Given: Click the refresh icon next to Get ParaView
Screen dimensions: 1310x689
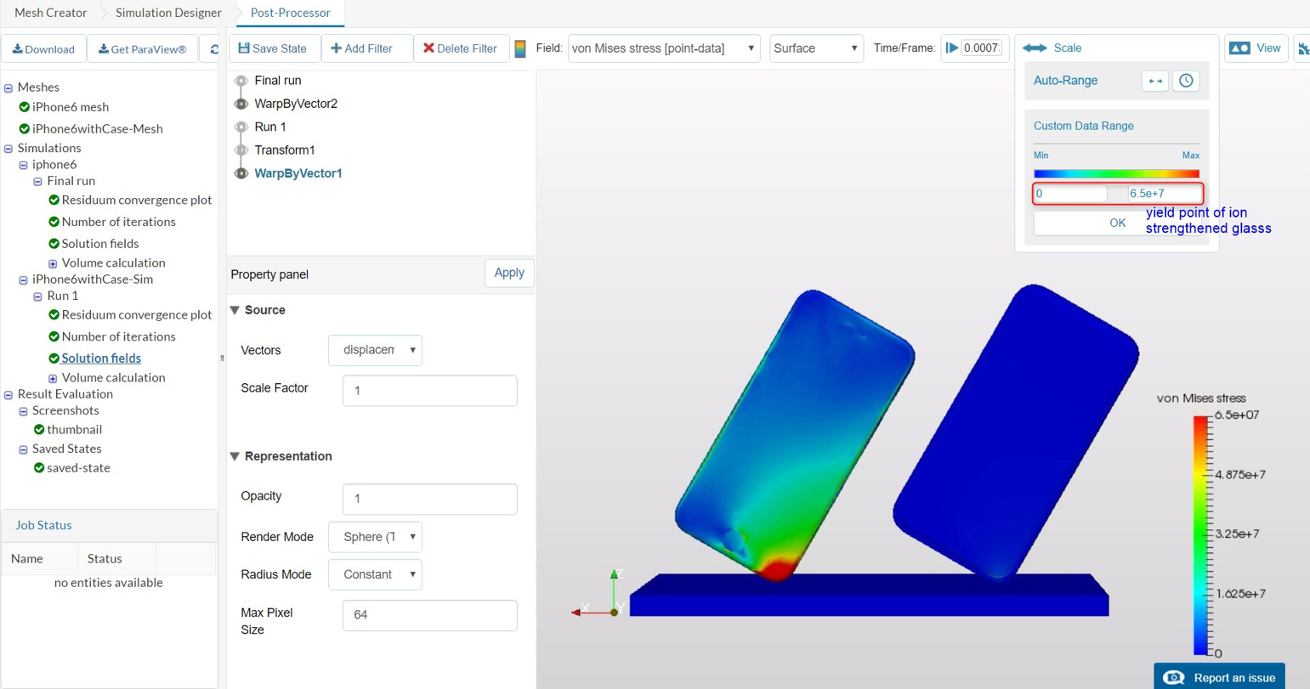Looking at the screenshot, I should [x=214, y=49].
